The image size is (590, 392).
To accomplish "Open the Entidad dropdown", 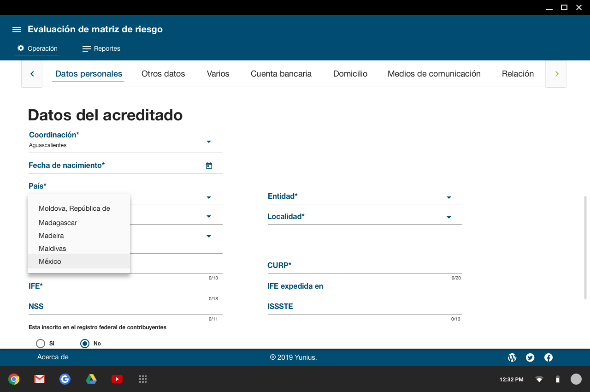I will [448, 197].
